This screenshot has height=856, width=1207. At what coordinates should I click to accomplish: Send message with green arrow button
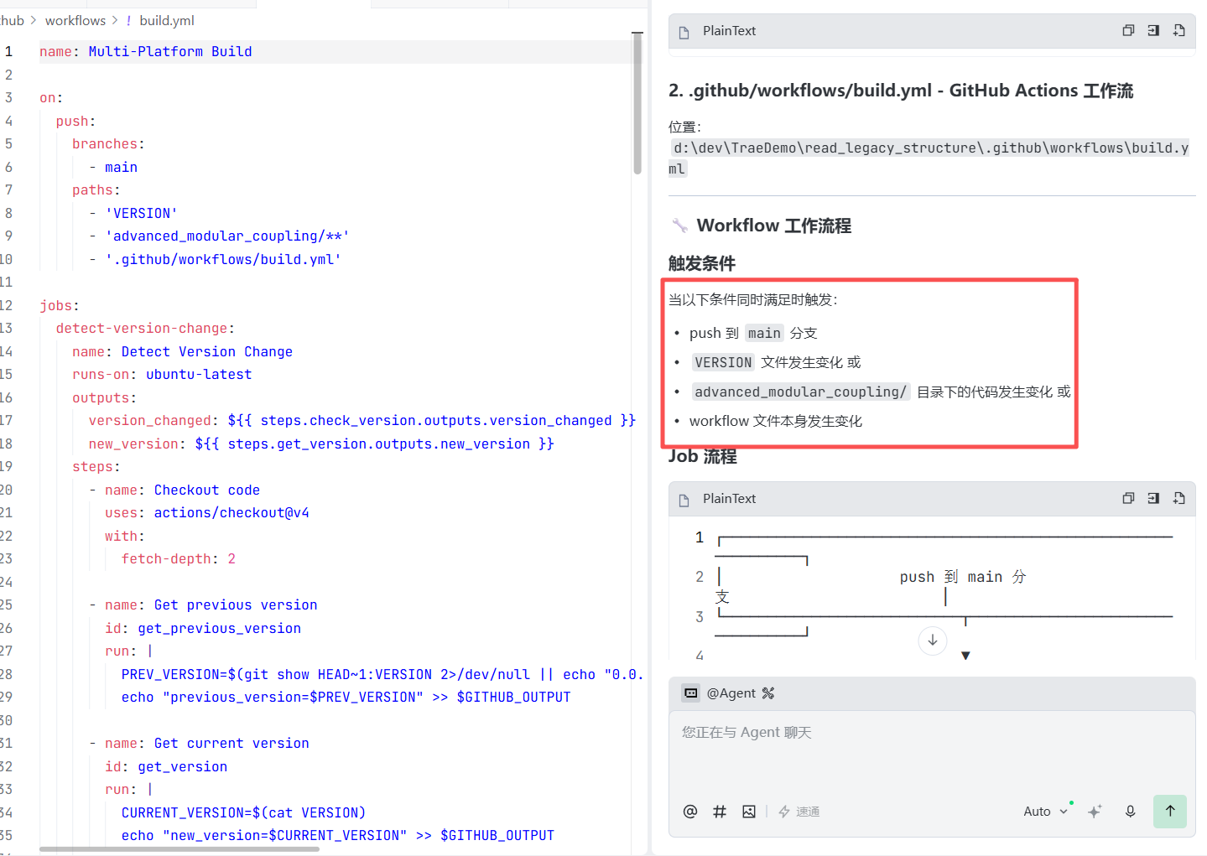point(1170,811)
